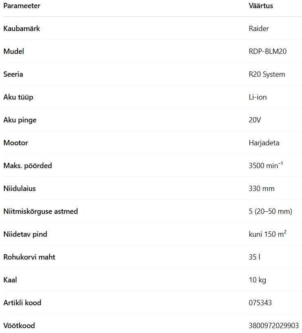This screenshot has height=333, width=302.
Task: Click the Mudel row label
Action: click(13, 51)
